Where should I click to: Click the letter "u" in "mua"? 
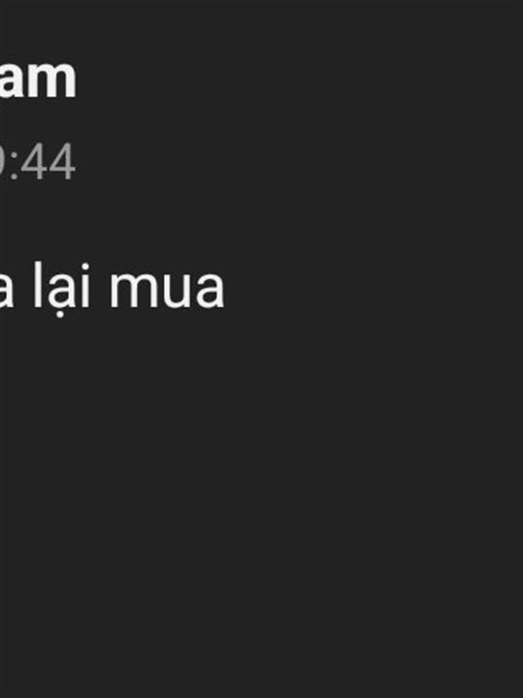[x=177, y=290]
